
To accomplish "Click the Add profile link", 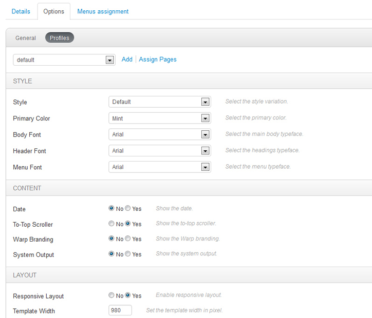I will pyautogui.click(x=127, y=59).
